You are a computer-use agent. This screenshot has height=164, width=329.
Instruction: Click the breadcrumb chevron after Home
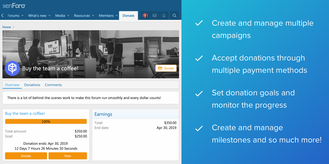(14, 27)
